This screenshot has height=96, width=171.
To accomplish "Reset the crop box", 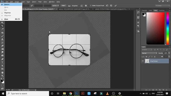I will coord(107,6).
